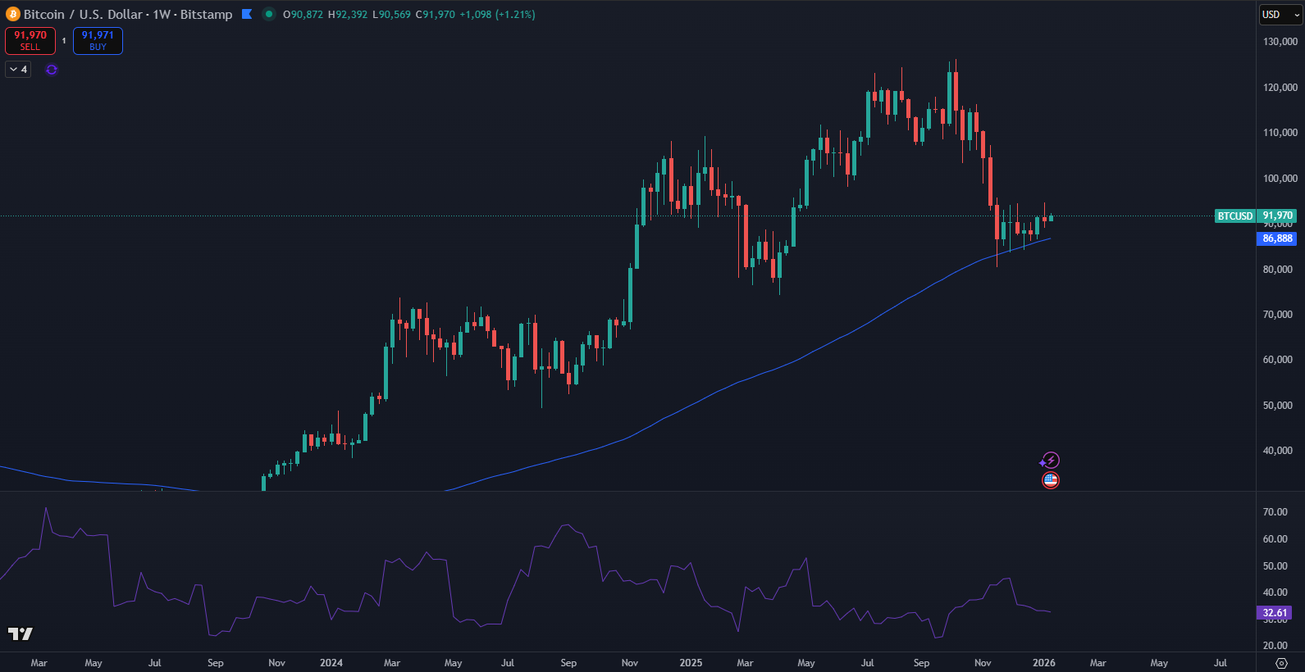The height and width of the screenshot is (672, 1305).
Task: Click the purple refresh indicator icon
Action: point(52,70)
